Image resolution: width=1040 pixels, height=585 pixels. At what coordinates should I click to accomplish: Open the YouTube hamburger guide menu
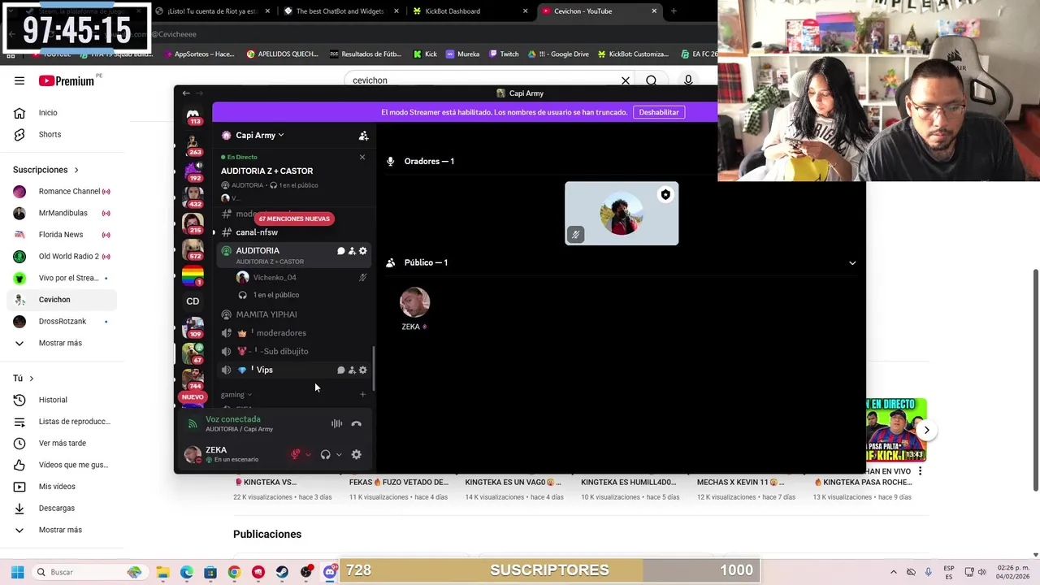coord(19,81)
